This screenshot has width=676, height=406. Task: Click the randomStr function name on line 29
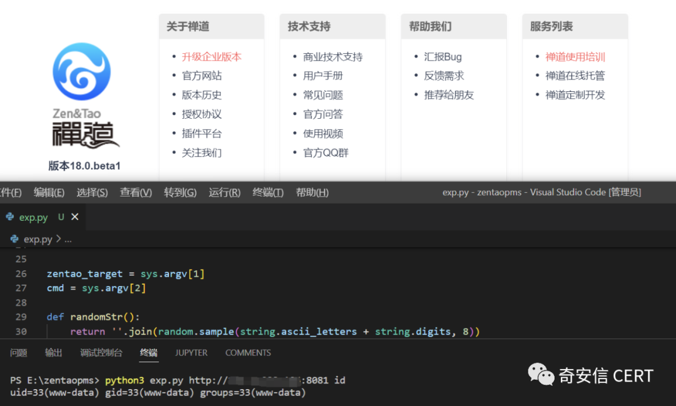coord(96,317)
